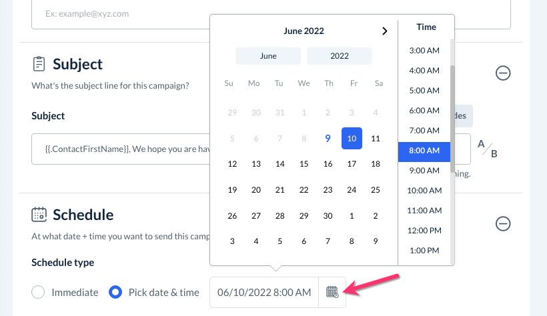
Task: Go to next month arrow
Action: (x=384, y=31)
